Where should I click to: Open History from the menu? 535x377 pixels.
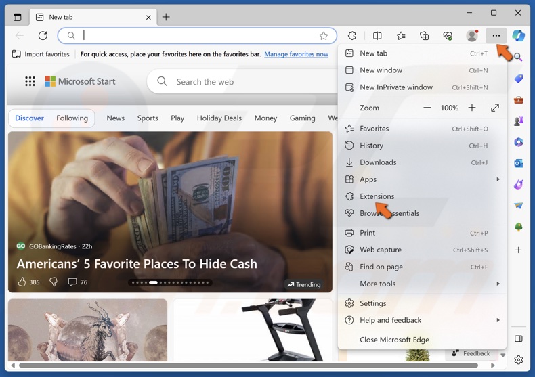(422, 146)
